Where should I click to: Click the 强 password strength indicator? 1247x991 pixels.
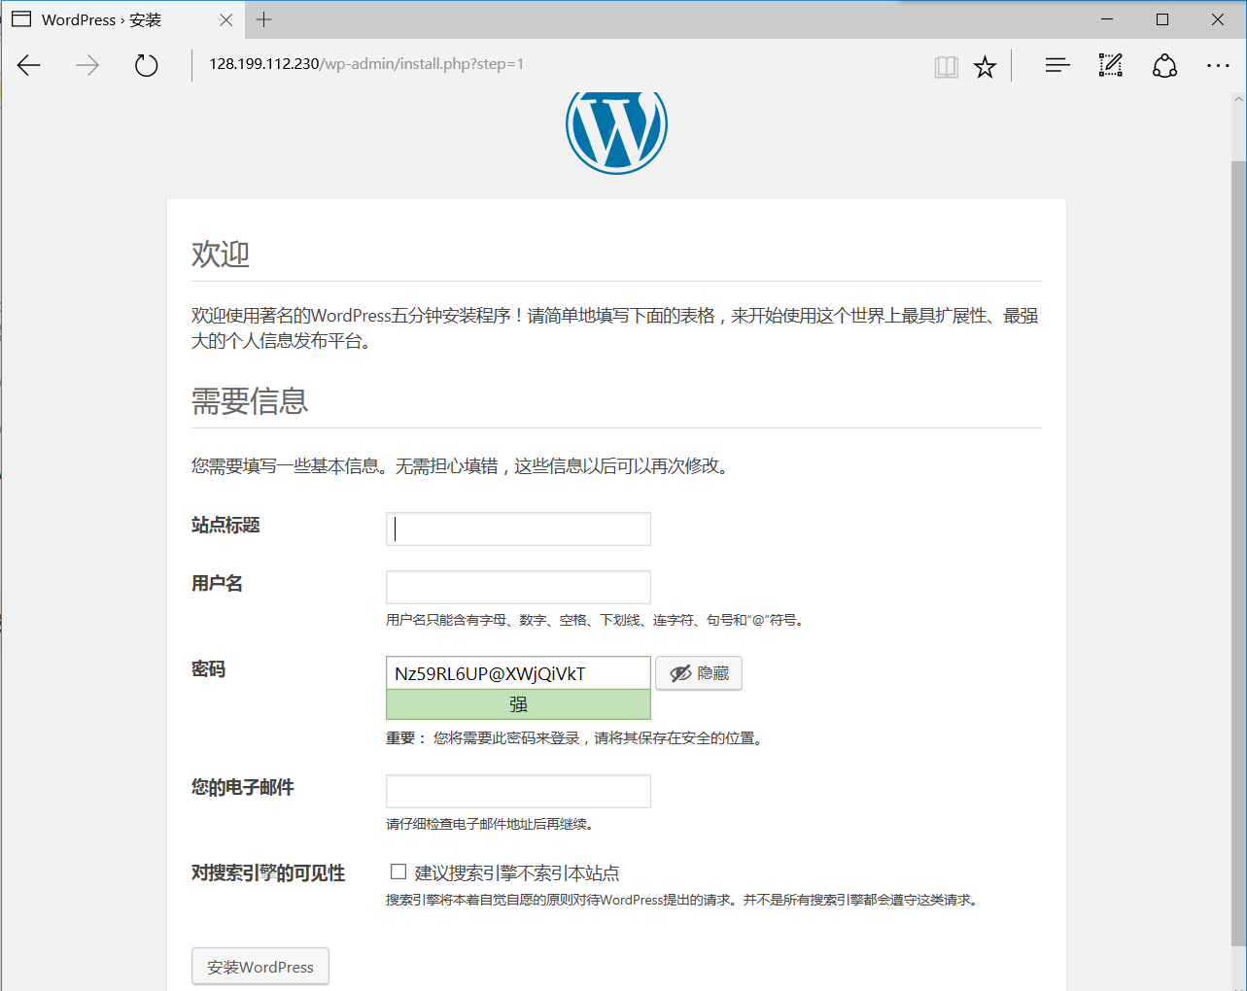pos(518,704)
